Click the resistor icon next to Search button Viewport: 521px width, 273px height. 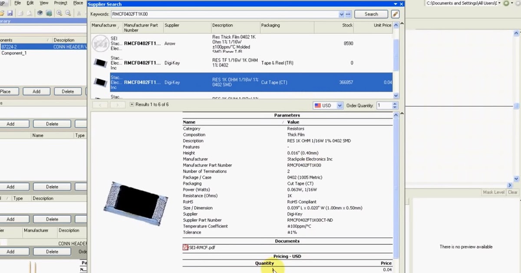click(395, 14)
